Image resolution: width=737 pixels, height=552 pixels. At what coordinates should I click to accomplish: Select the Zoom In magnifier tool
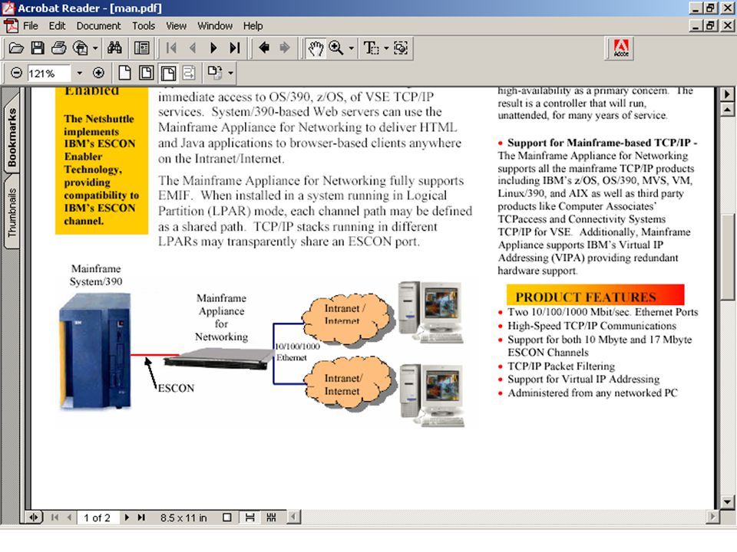(x=336, y=48)
